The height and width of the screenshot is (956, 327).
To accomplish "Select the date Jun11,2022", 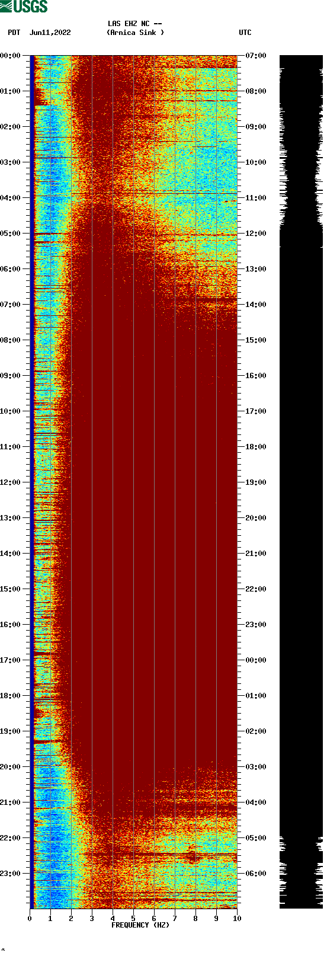I will 50,33.
